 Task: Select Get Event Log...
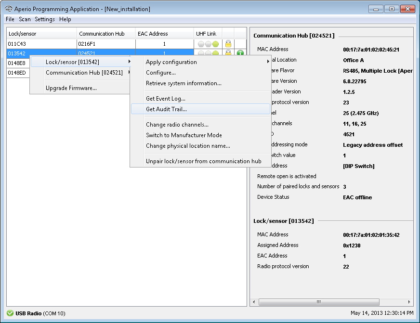(x=200, y=99)
